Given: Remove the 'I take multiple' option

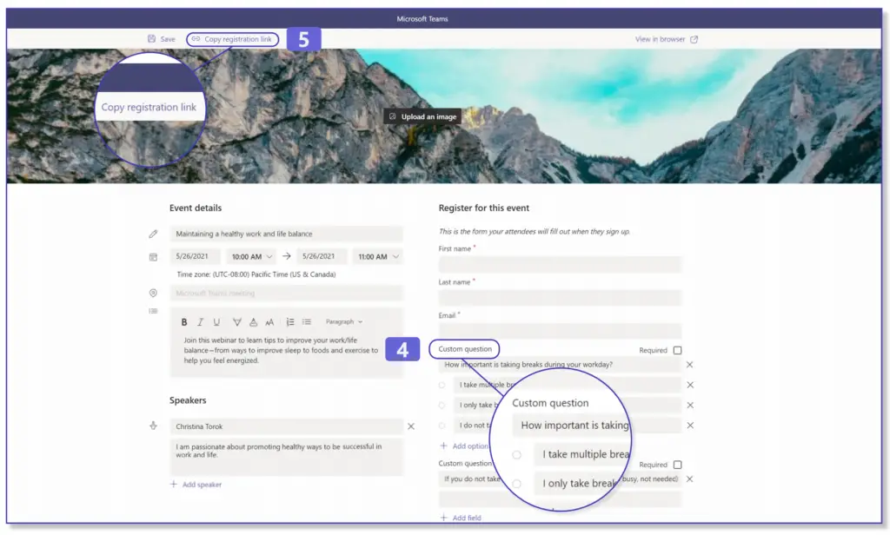Looking at the screenshot, I should pos(690,386).
